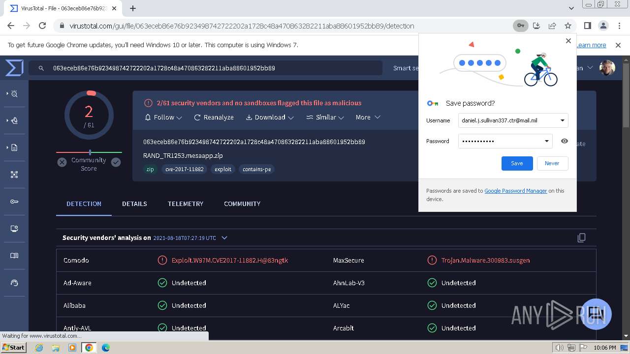Click the install app icon in address bar
The image size is (630, 354).
[x=536, y=26]
